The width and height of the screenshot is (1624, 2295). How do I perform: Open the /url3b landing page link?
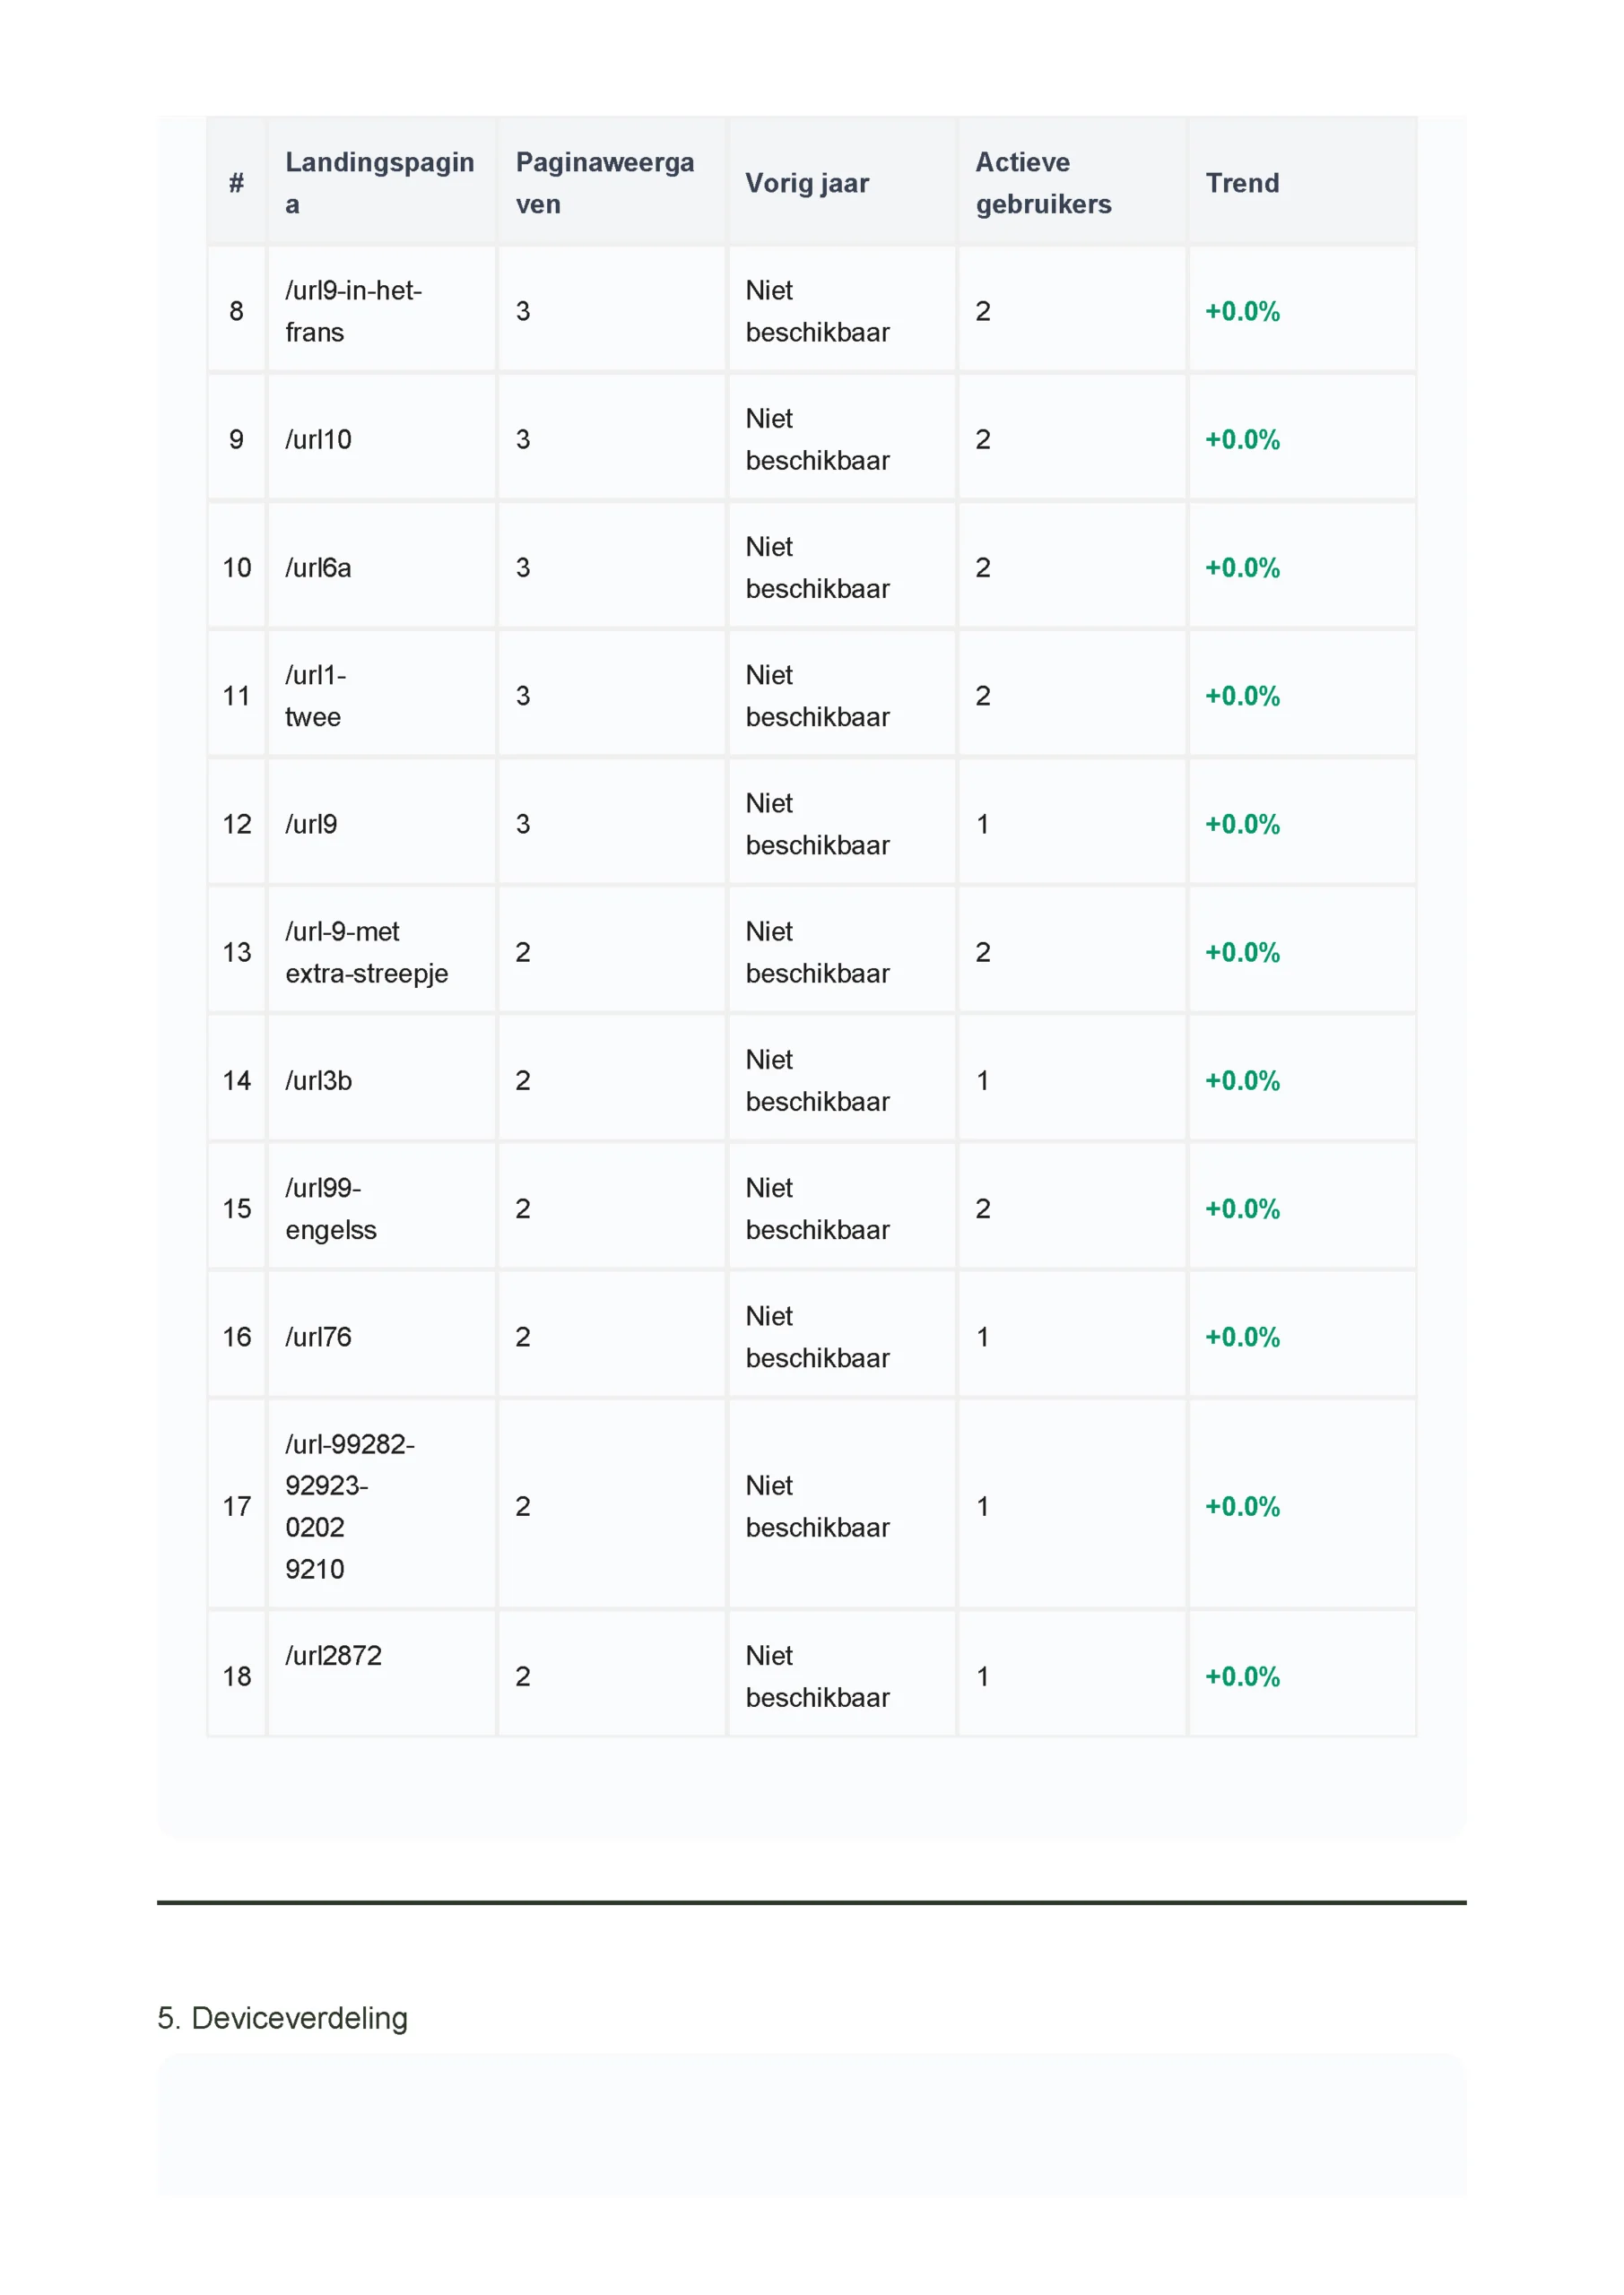tap(318, 1080)
